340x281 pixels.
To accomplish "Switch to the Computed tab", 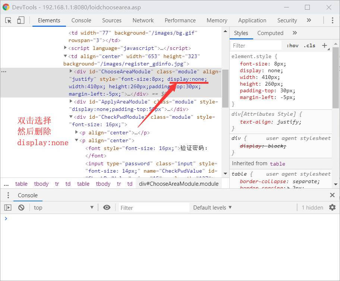I will [270, 33].
